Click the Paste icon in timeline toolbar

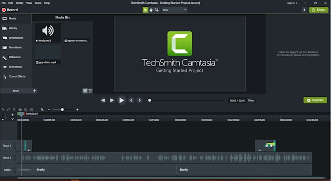tap(25, 110)
